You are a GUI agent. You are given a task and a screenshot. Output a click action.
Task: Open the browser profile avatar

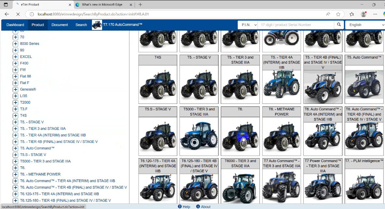tap(364, 14)
